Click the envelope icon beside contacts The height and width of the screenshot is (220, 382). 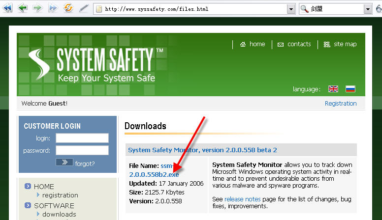pyautogui.click(x=281, y=45)
